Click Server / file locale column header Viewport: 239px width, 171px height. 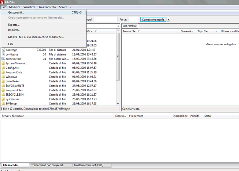(x=57, y=116)
